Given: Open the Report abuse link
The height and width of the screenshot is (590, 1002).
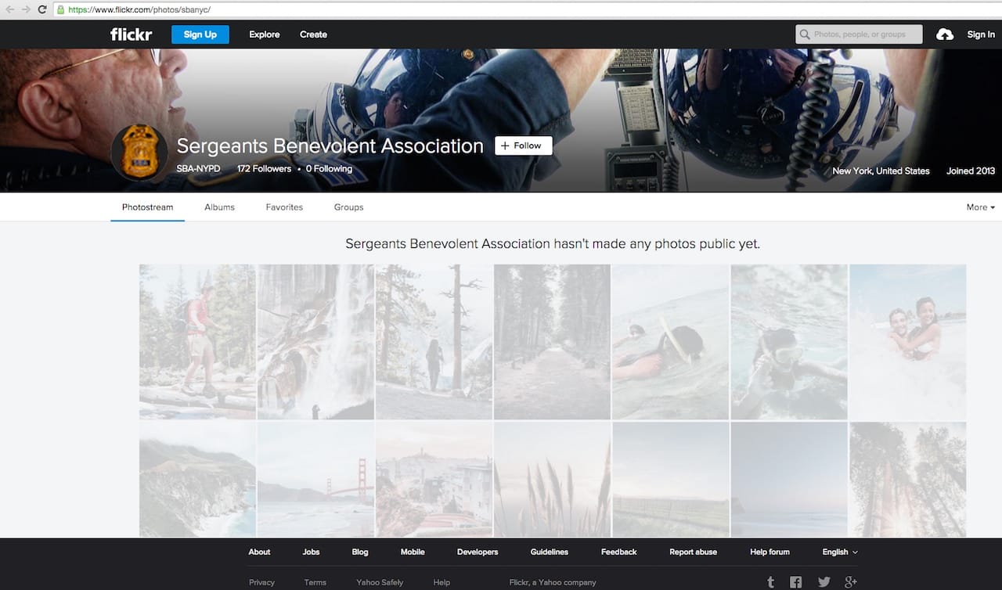Looking at the screenshot, I should (693, 552).
